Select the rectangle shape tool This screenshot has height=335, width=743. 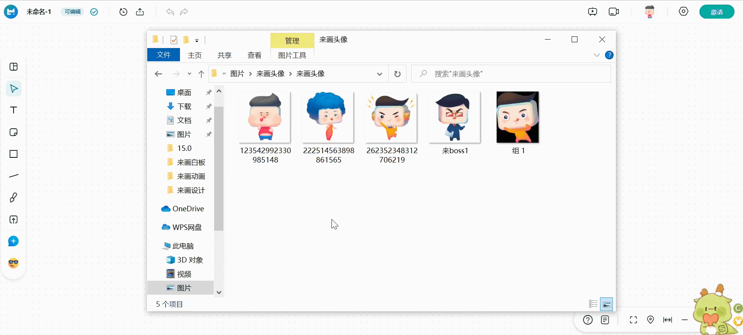14,154
